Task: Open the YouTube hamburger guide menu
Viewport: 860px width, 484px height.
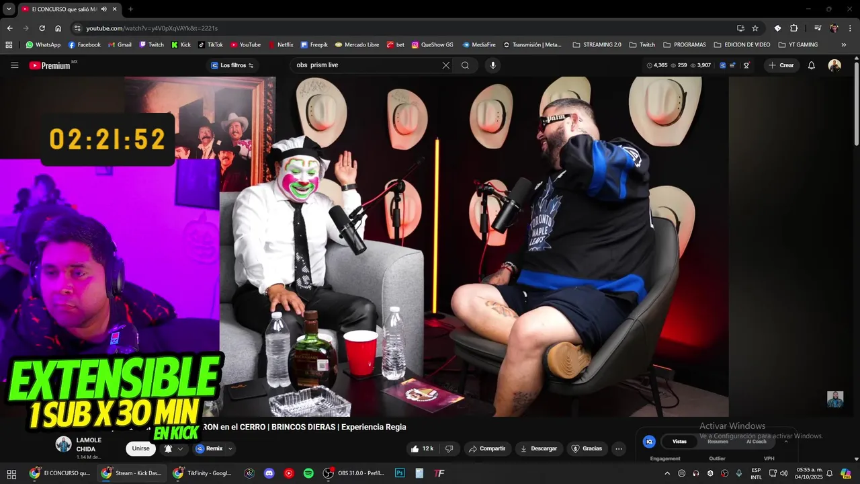Action: tap(14, 65)
